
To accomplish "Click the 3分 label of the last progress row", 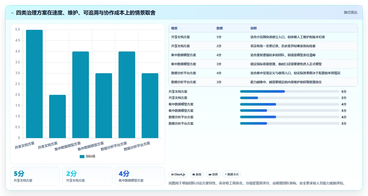I will (x=344, y=124).
